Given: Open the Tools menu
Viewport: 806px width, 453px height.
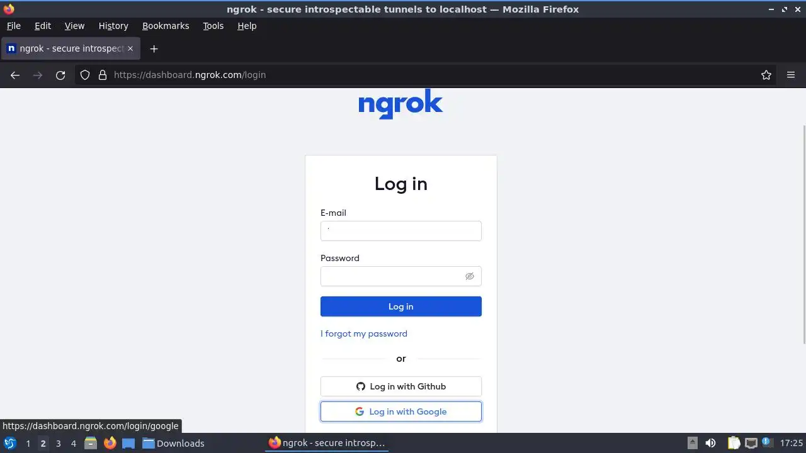Looking at the screenshot, I should click(213, 26).
